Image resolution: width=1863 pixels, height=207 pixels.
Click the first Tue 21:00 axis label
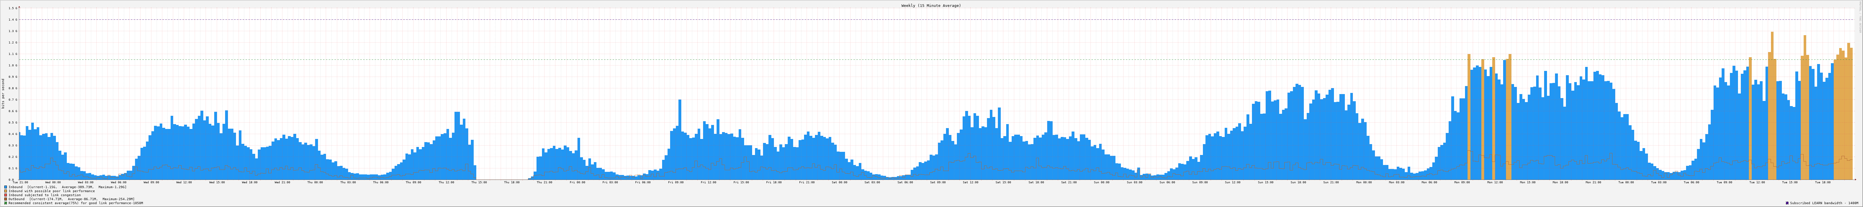[20, 182]
